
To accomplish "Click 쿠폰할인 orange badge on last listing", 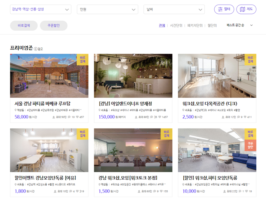I will tap(250, 145).
